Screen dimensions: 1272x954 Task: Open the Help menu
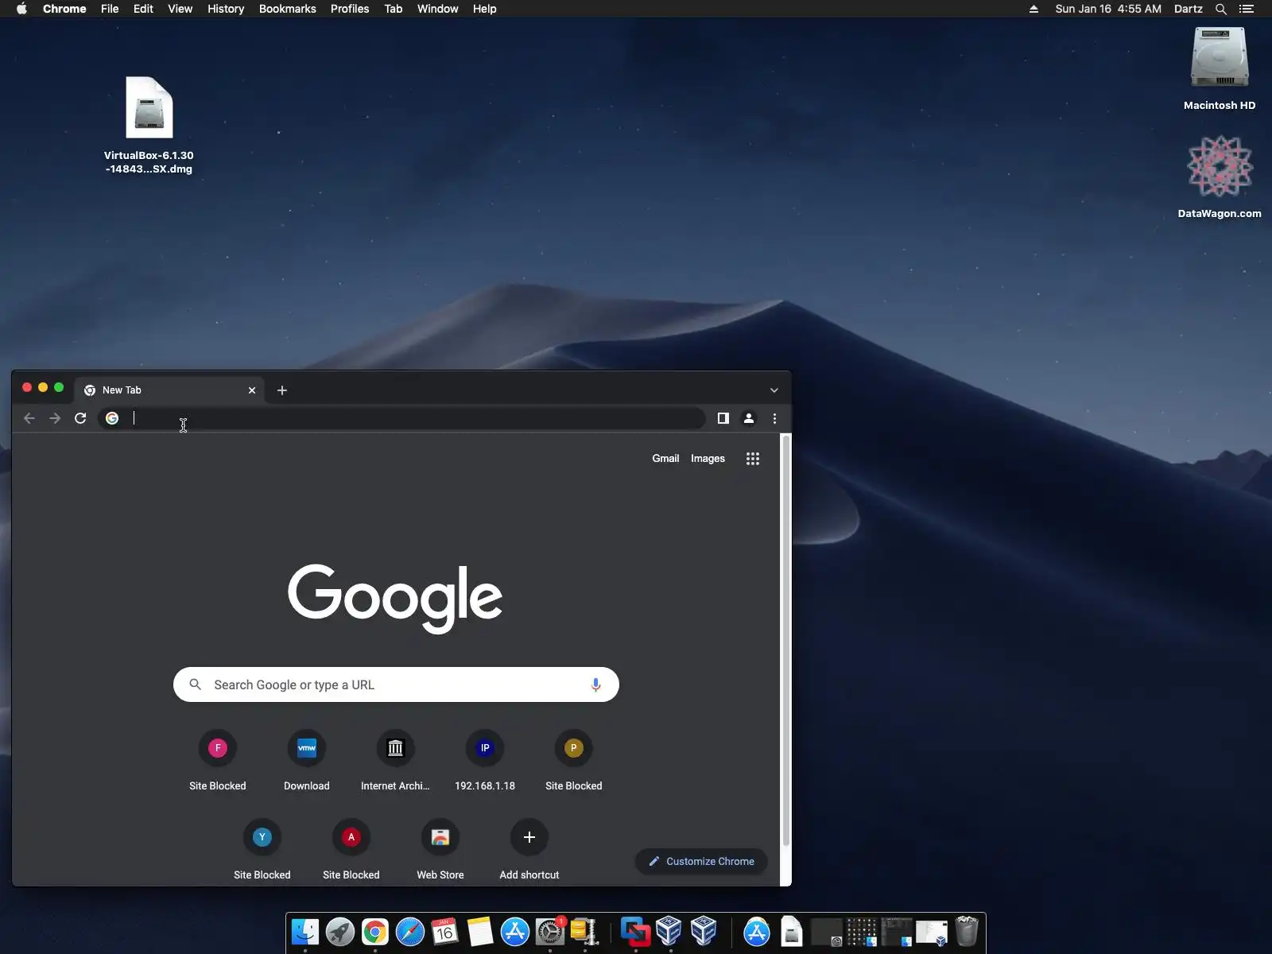click(x=484, y=9)
